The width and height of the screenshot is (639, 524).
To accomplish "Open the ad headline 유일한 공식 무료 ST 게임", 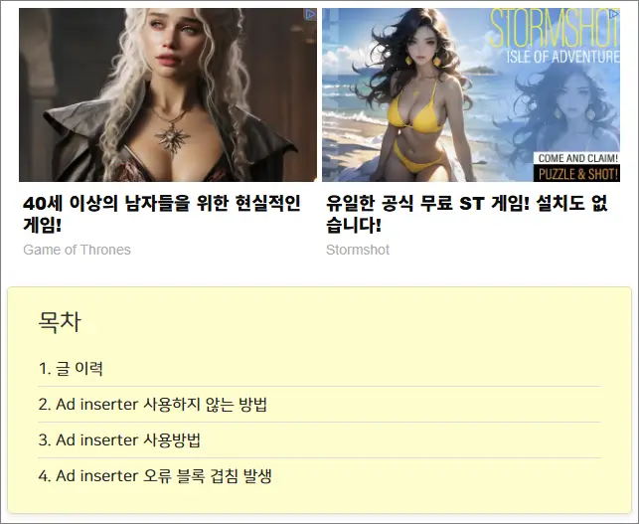I will pyautogui.click(x=467, y=214).
